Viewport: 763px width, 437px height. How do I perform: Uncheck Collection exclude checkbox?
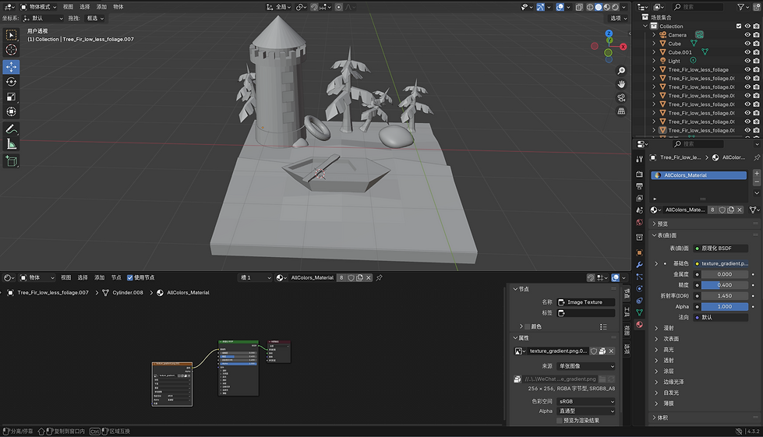pyautogui.click(x=739, y=26)
